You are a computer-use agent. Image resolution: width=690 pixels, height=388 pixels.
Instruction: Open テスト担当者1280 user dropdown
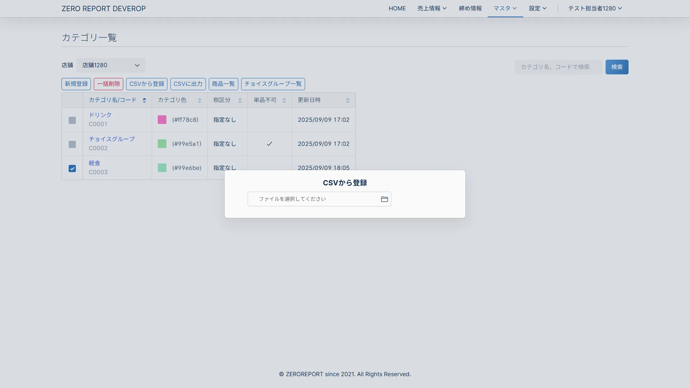[x=595, y=8]
